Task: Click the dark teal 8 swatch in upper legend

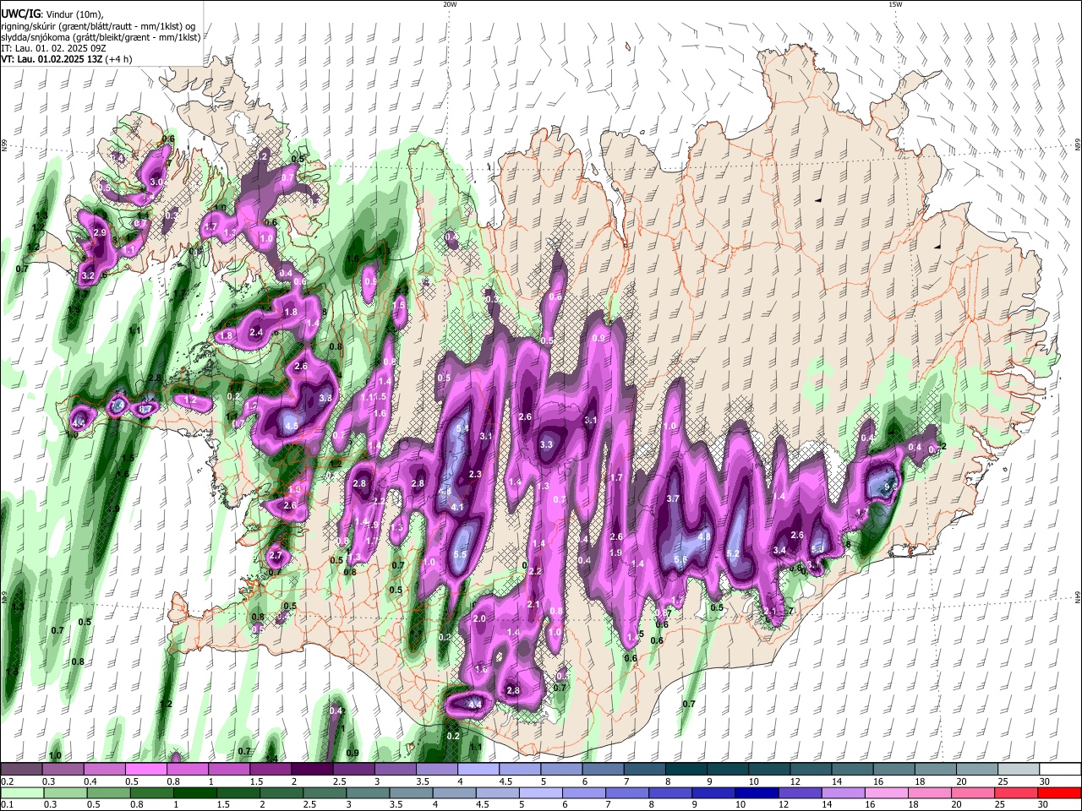Action: point(685,770)
